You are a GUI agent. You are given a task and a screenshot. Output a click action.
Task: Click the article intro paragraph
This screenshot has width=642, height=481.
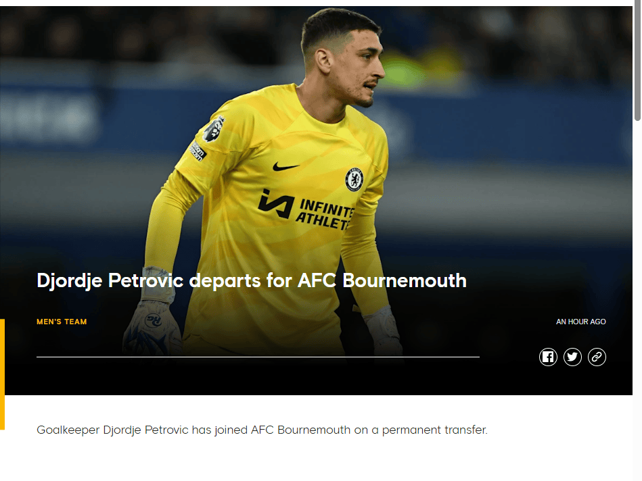pos(262,430)
